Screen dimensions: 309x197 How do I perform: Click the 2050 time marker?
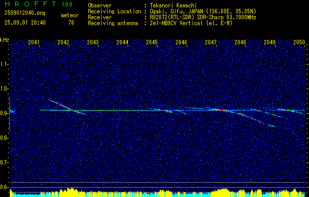(x=299, y=42)
